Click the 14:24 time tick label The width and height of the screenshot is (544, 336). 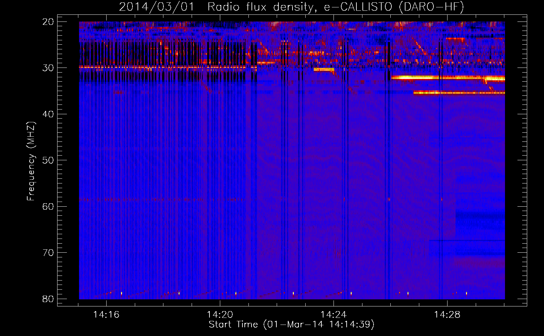point(334,315)
